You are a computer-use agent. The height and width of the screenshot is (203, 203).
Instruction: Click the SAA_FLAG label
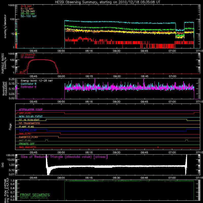25,134
